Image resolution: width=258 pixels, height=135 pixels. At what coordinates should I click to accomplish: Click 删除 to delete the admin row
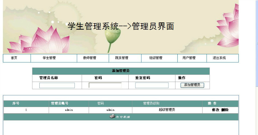pos(225,110)
